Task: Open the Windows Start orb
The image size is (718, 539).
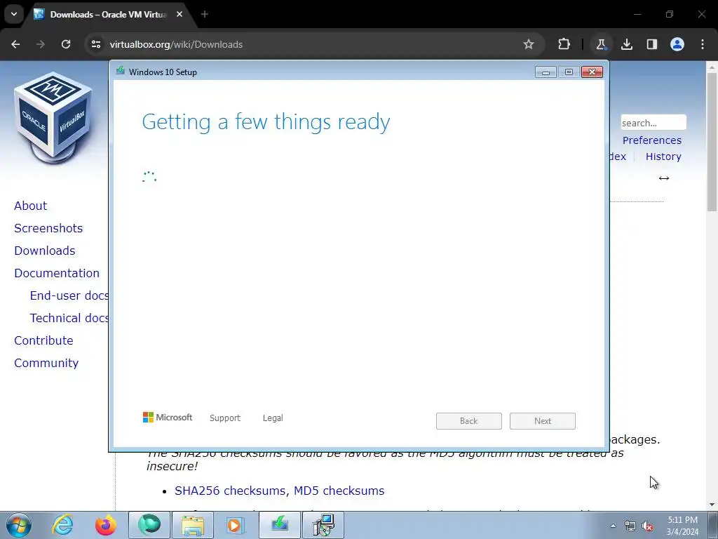Action: (19, 526)
